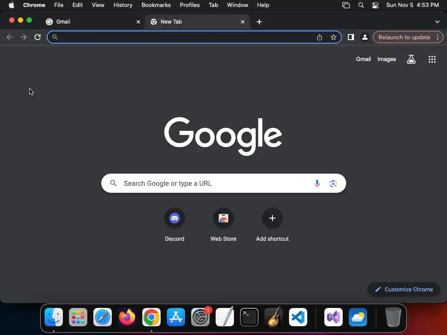Viewport: 447px width, 335px height.
Task: Open Terminal from the Dock
Action: pyautogui.click(x=249, y=317)
